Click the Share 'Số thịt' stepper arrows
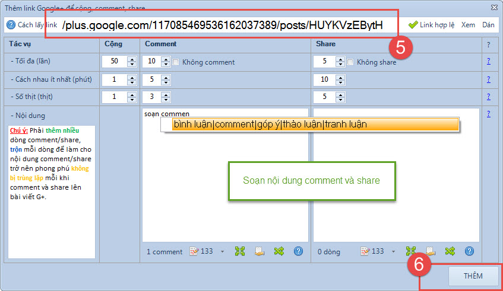 pos(340,97)
